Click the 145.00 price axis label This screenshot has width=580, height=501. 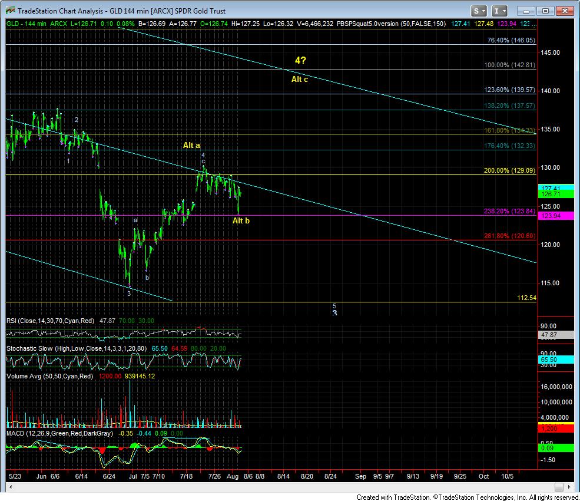(x=551, y=52)
